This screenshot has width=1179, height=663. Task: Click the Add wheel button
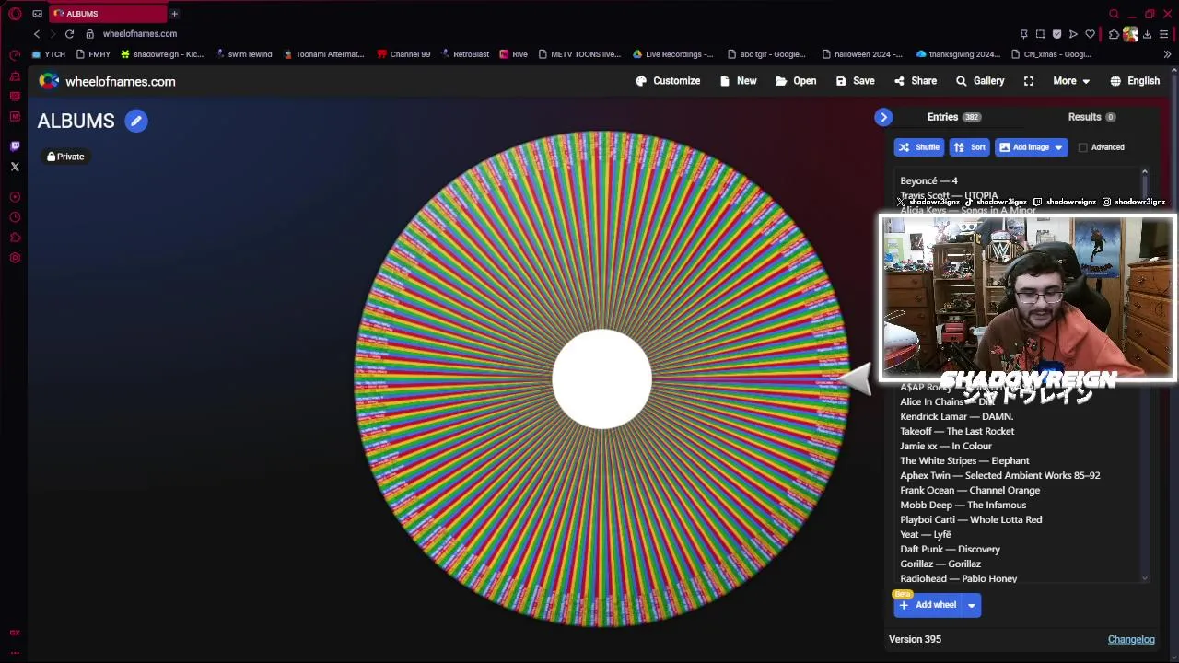pyautogui.click(x=928, y=605)
